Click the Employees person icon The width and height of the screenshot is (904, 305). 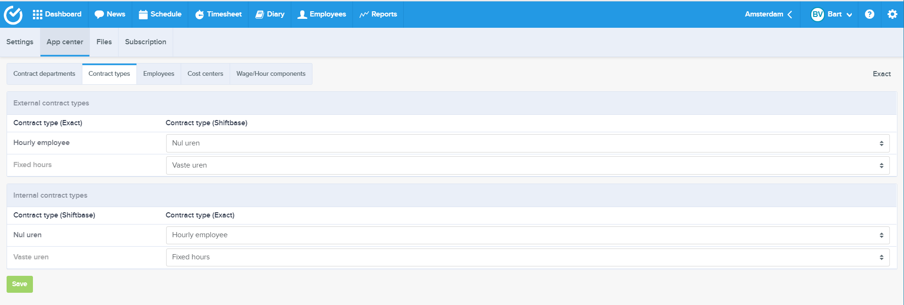tap(302, 15)
